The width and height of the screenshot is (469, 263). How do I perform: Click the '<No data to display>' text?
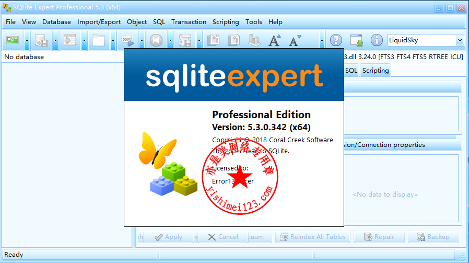tap(385, 195)
